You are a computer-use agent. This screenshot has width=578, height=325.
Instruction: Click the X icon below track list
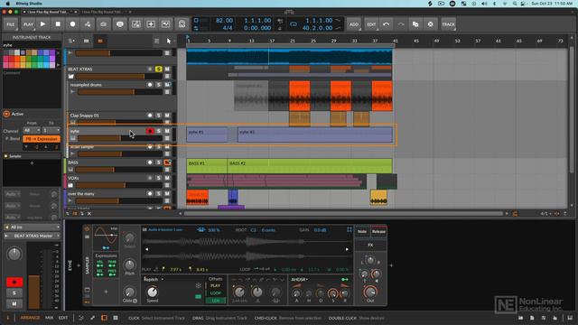(89, 214)
